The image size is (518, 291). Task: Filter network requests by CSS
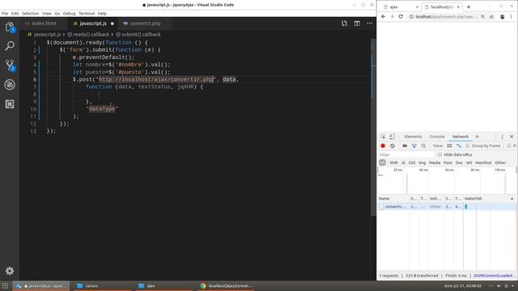412,162
